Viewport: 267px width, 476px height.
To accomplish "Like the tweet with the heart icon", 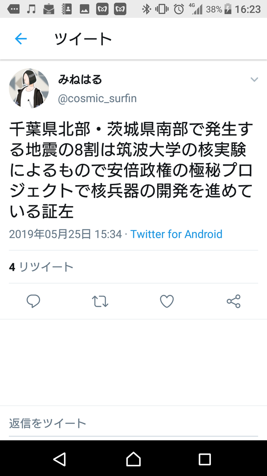I will 167,301.
